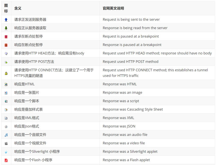Click 'Response was a video file'
Screen dimensions: 216x165
[x=124, y=143]
